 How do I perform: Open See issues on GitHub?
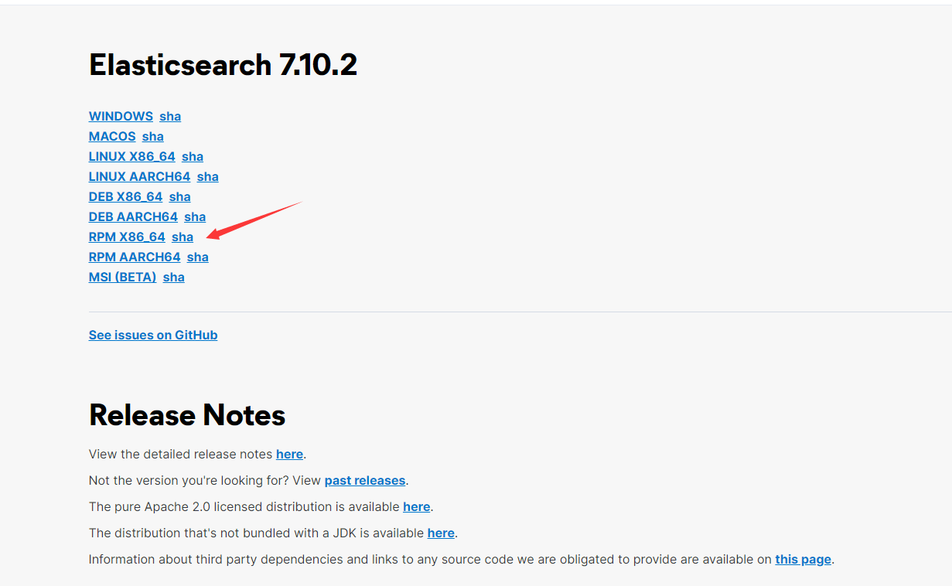click(152, 335)
